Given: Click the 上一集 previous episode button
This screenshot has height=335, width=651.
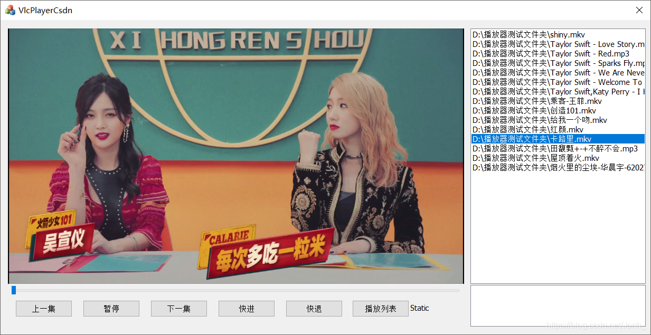Looking at the screenshot, I should [44, 309].
